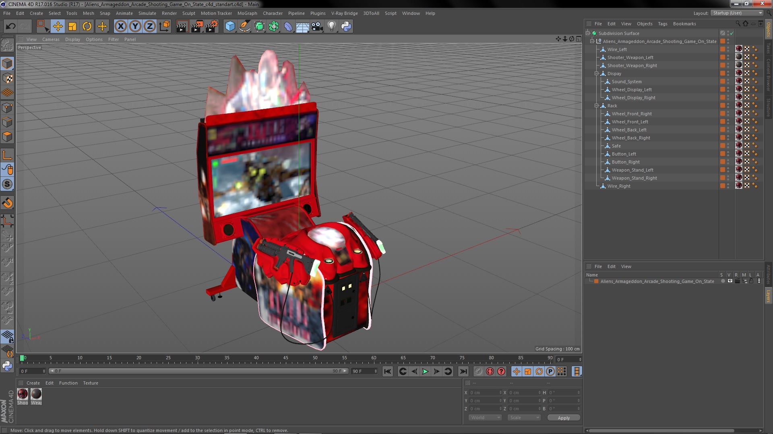773x434 pixels.
Task: Activate the Scale tool
Action: tap(72, 27)
